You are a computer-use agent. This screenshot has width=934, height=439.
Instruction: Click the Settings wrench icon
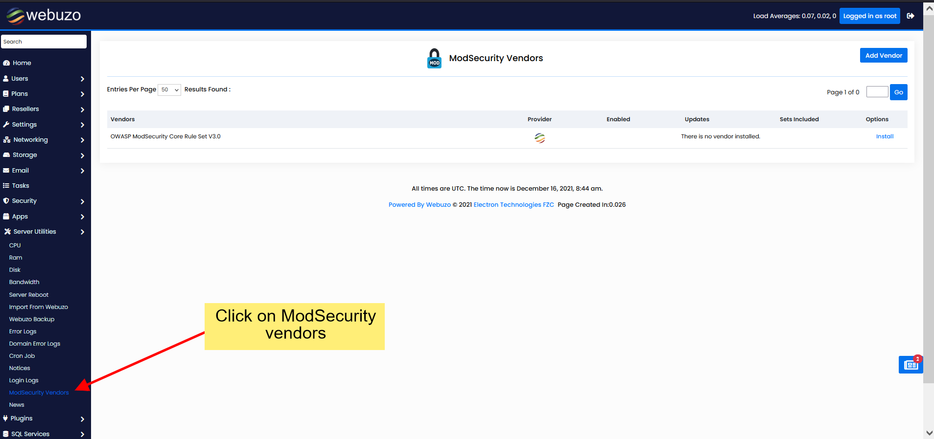[x=6, y=124]
